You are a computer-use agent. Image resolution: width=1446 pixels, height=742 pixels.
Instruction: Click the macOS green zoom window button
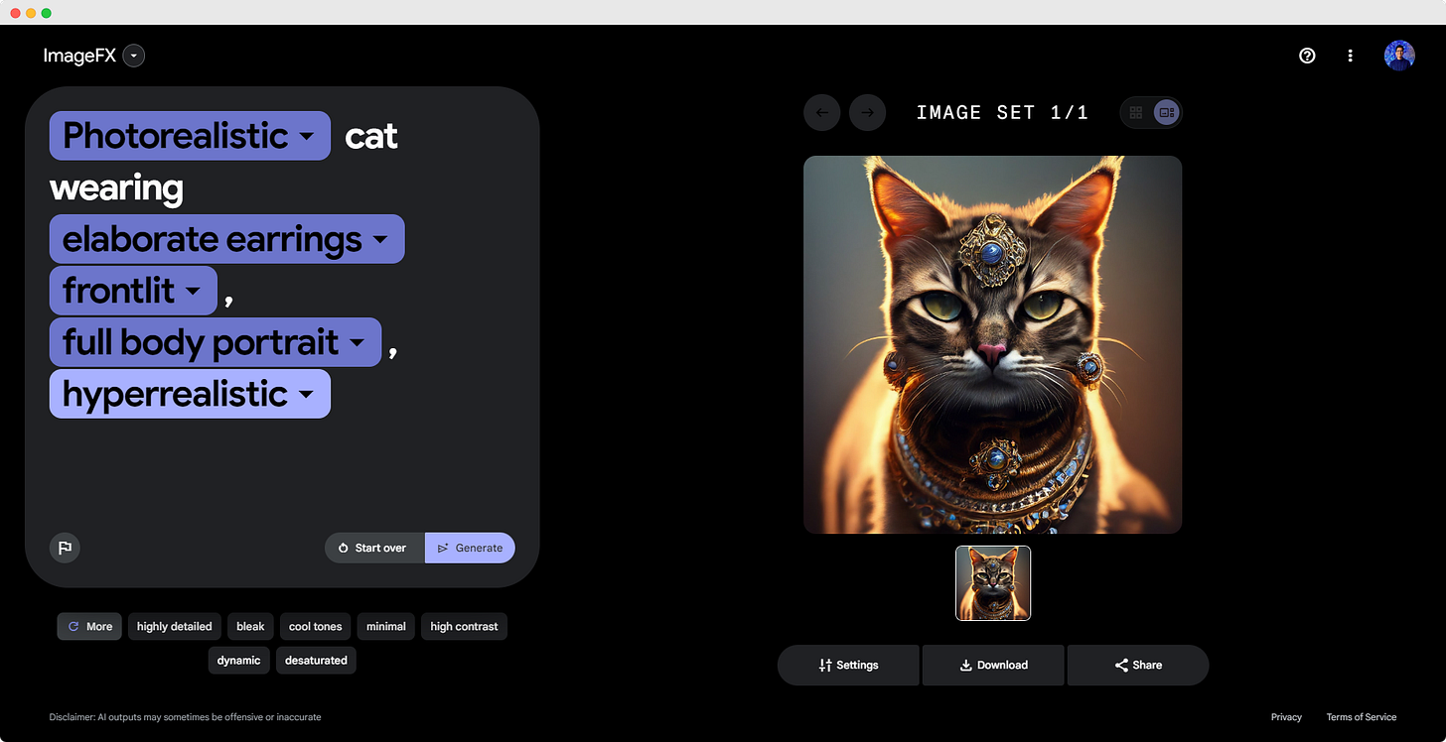tap(47, 13)
